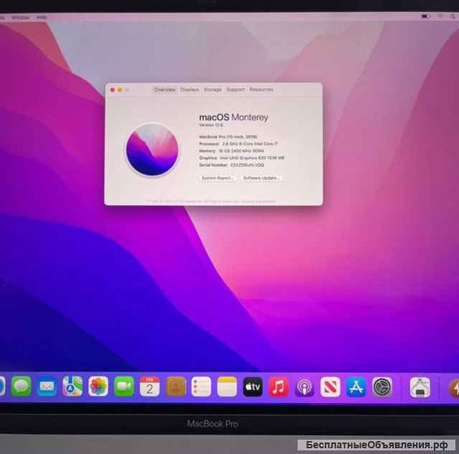Click the Serial Number line
The image size is (459, 454).
tap(231, 165)
